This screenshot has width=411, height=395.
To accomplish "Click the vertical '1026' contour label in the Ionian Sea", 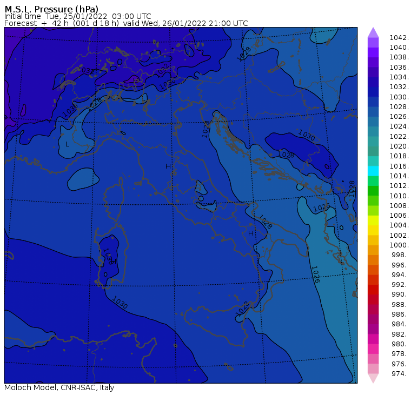I will coord(316,275).
